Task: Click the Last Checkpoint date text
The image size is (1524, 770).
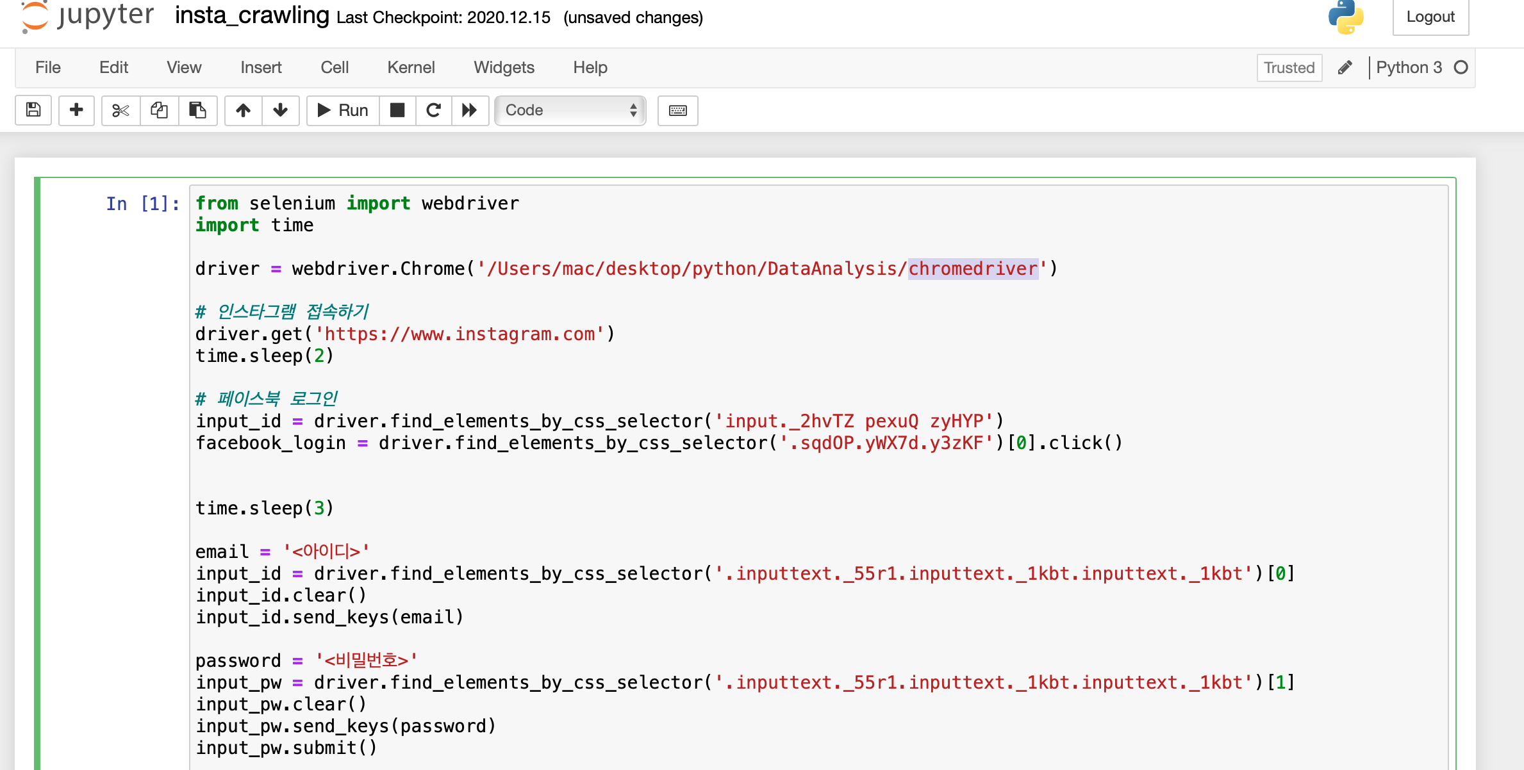Action: click(x=443, y=17)
